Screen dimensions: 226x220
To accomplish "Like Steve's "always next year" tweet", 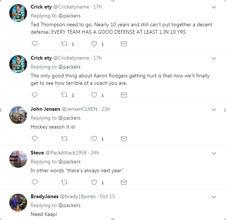I will click(94, 182).
